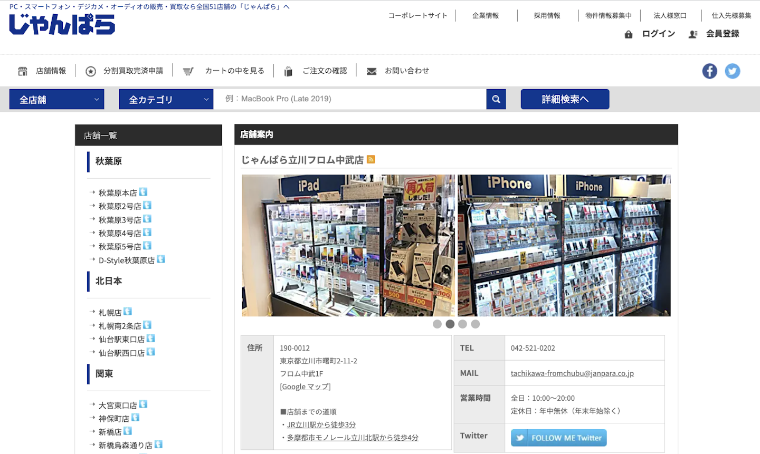760x454 pixels.
Task: Open the 全店舗 dropdown
Action: point(56,99)
